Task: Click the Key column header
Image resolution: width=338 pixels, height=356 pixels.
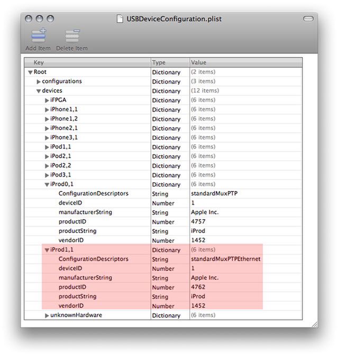Action: [87, 63]
